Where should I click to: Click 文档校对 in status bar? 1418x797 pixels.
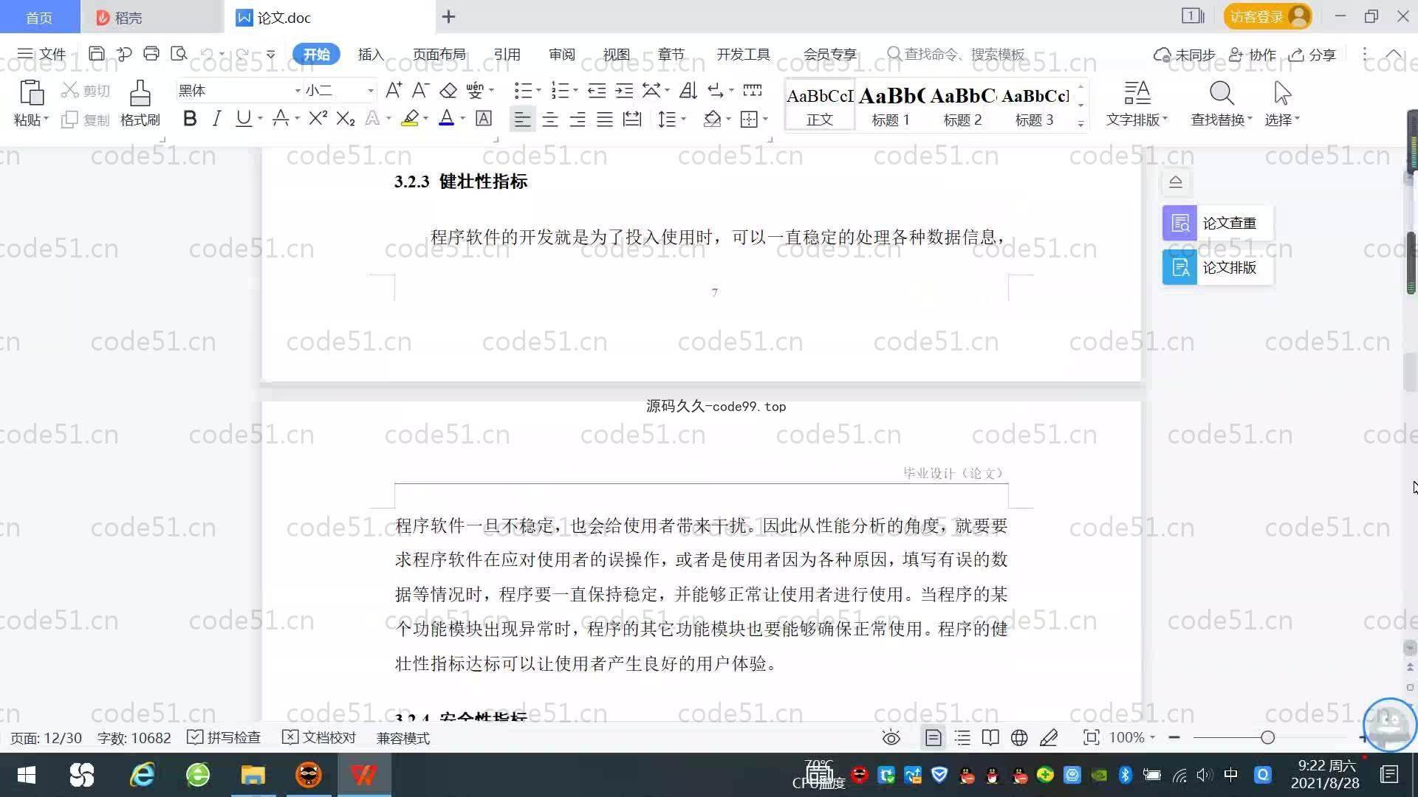(x=319, y=738)
